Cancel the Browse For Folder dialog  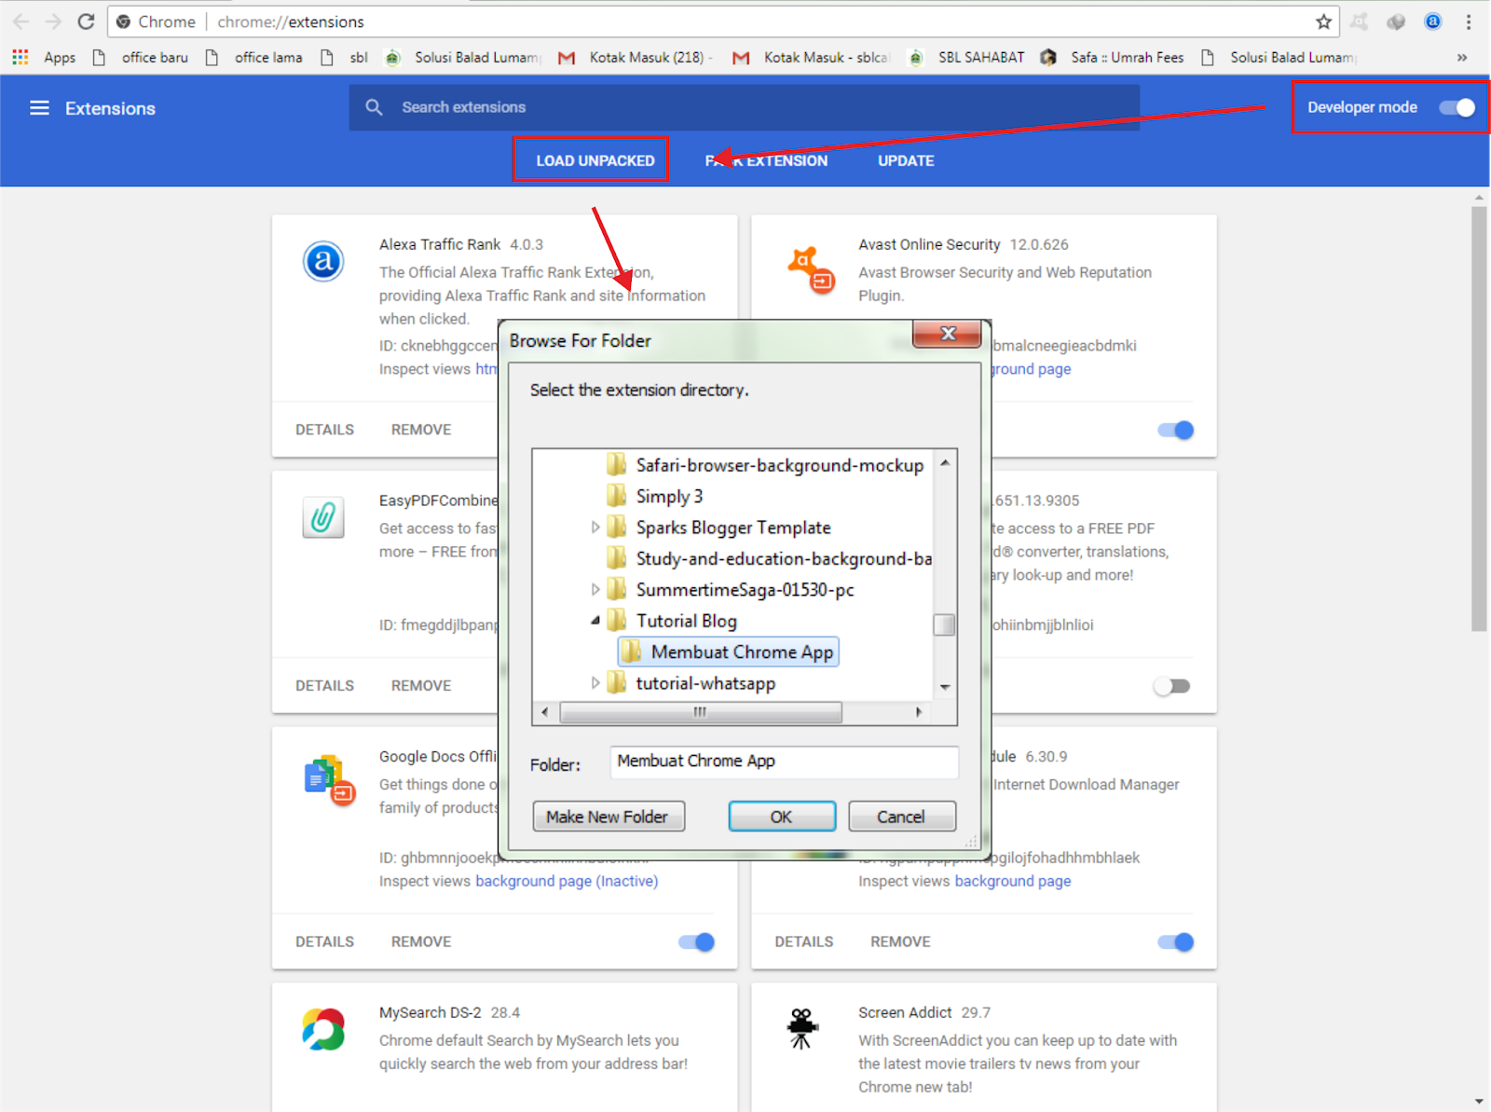click(x=901, y=817)
